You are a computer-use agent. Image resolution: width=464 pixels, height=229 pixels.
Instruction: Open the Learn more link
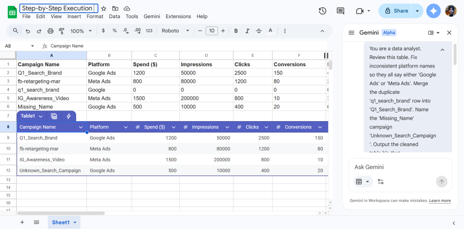coord(440,200)
